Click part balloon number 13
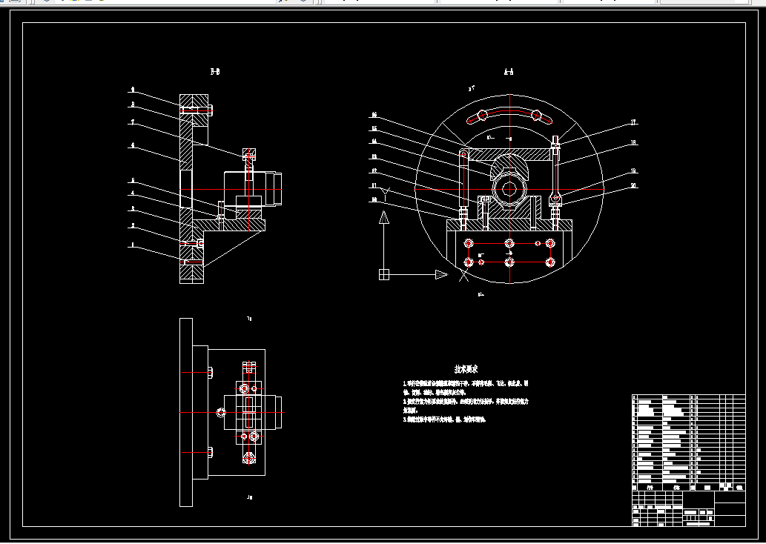This screenshot has width=766, height=544. click(x=374, y=157)
